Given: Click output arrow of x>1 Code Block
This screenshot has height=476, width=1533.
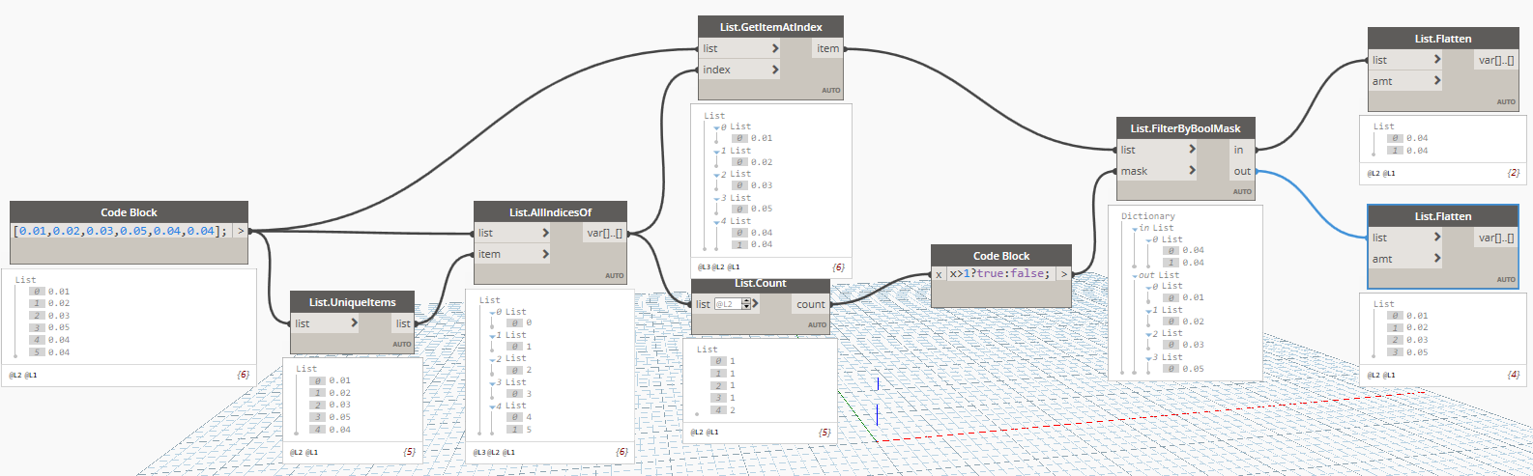Looking at the screenshot, I should 1064,274.
